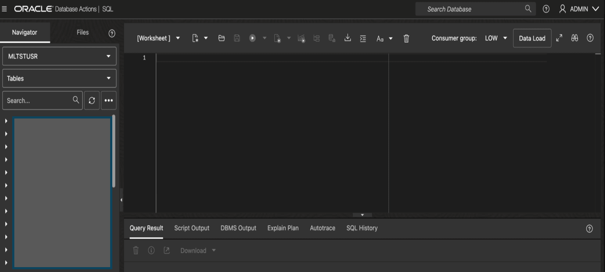Viewport: 605px width, 272px height.
Task: Click the Navigator tree vertical scrollbar
Action: pos(113,151)
